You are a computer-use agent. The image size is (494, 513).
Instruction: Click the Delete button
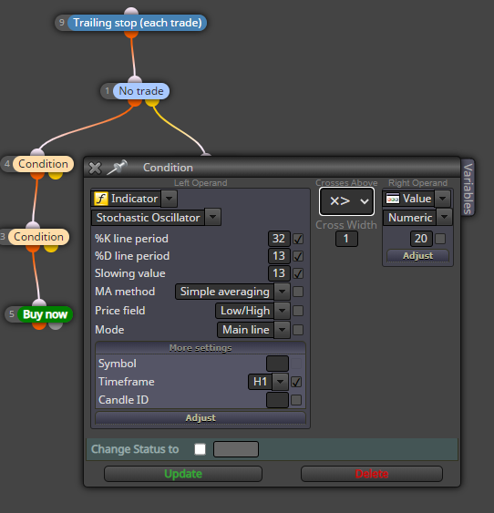click(372, 474)
